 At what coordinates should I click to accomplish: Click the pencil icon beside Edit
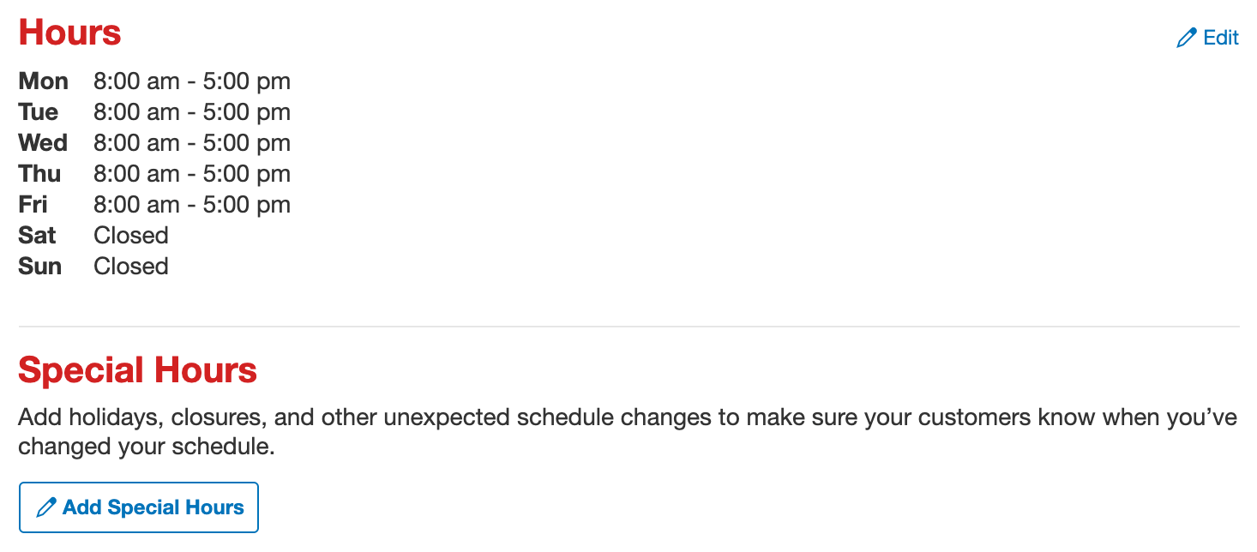click(x=1187, y=38)
